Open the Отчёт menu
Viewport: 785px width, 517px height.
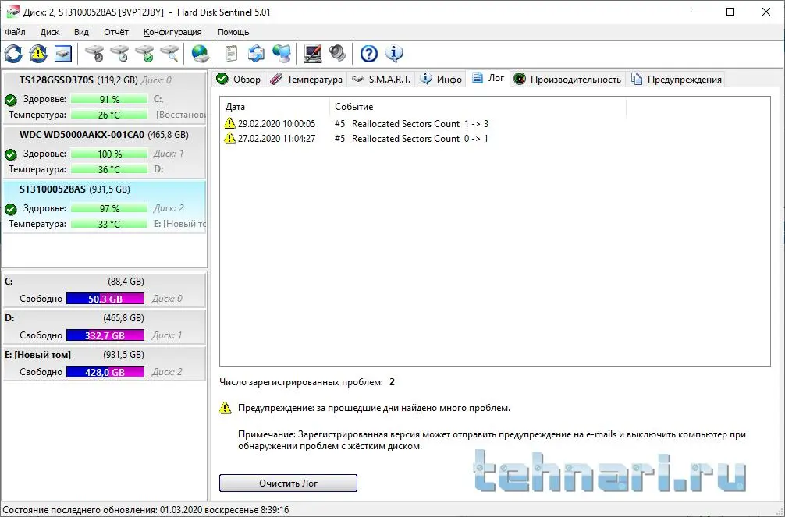[116, 32]
